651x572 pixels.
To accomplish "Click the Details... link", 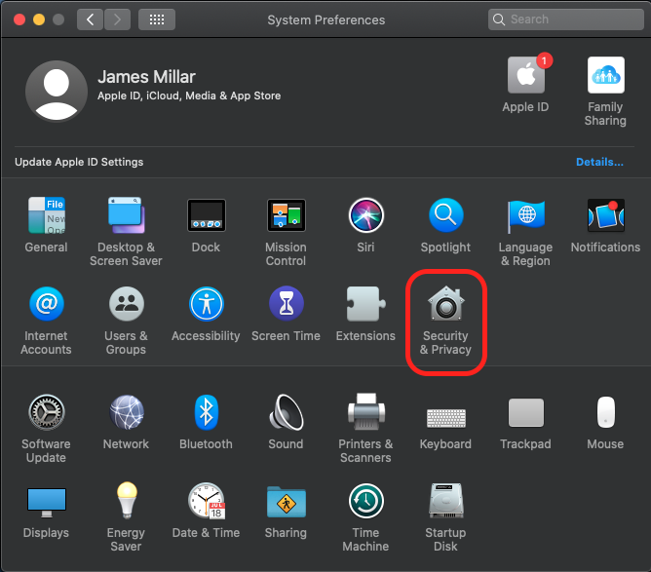I will pyautogui.click(x=599, y=162).
